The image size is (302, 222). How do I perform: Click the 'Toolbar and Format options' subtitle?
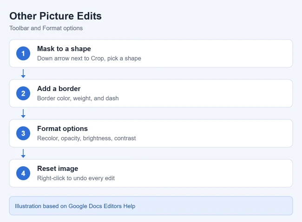46,28
